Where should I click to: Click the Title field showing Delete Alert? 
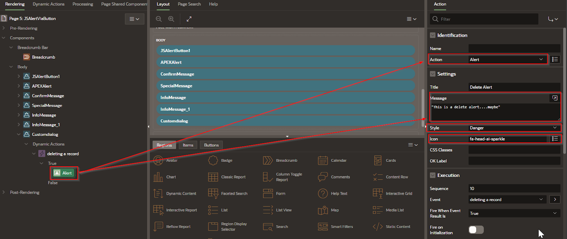514,87
